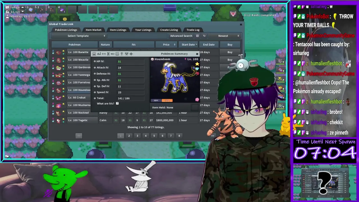Open the hourglass tab in Pokémon Summary
Image resolution: width=359 pixels, height=202 pixels.
click(x=108, y=54)
